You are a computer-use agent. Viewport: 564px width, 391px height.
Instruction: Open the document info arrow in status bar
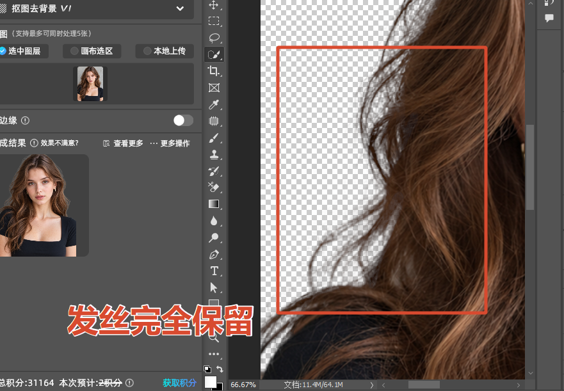coord(372,385)
